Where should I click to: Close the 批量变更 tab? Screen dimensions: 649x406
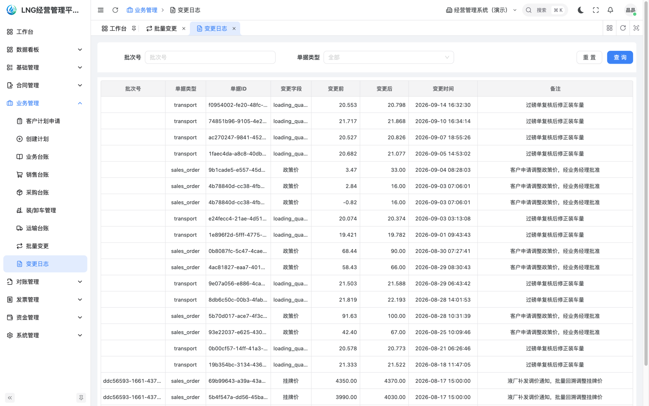point(184,28)
